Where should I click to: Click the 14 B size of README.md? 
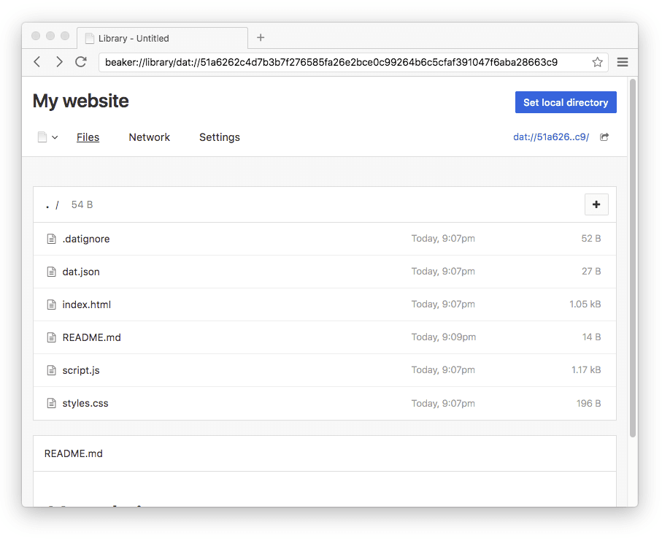[x=591, y=337]
